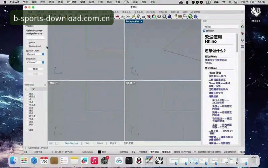
Task: Open the Front viewport dropdown arrow
Action: tap(57, 83)
